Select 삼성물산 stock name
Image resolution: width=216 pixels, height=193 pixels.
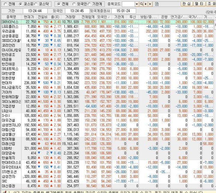coord(8,135)
